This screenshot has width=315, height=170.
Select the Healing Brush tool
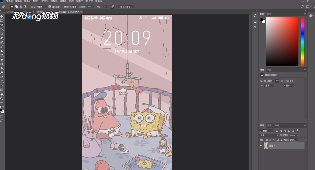click(2, 42)
